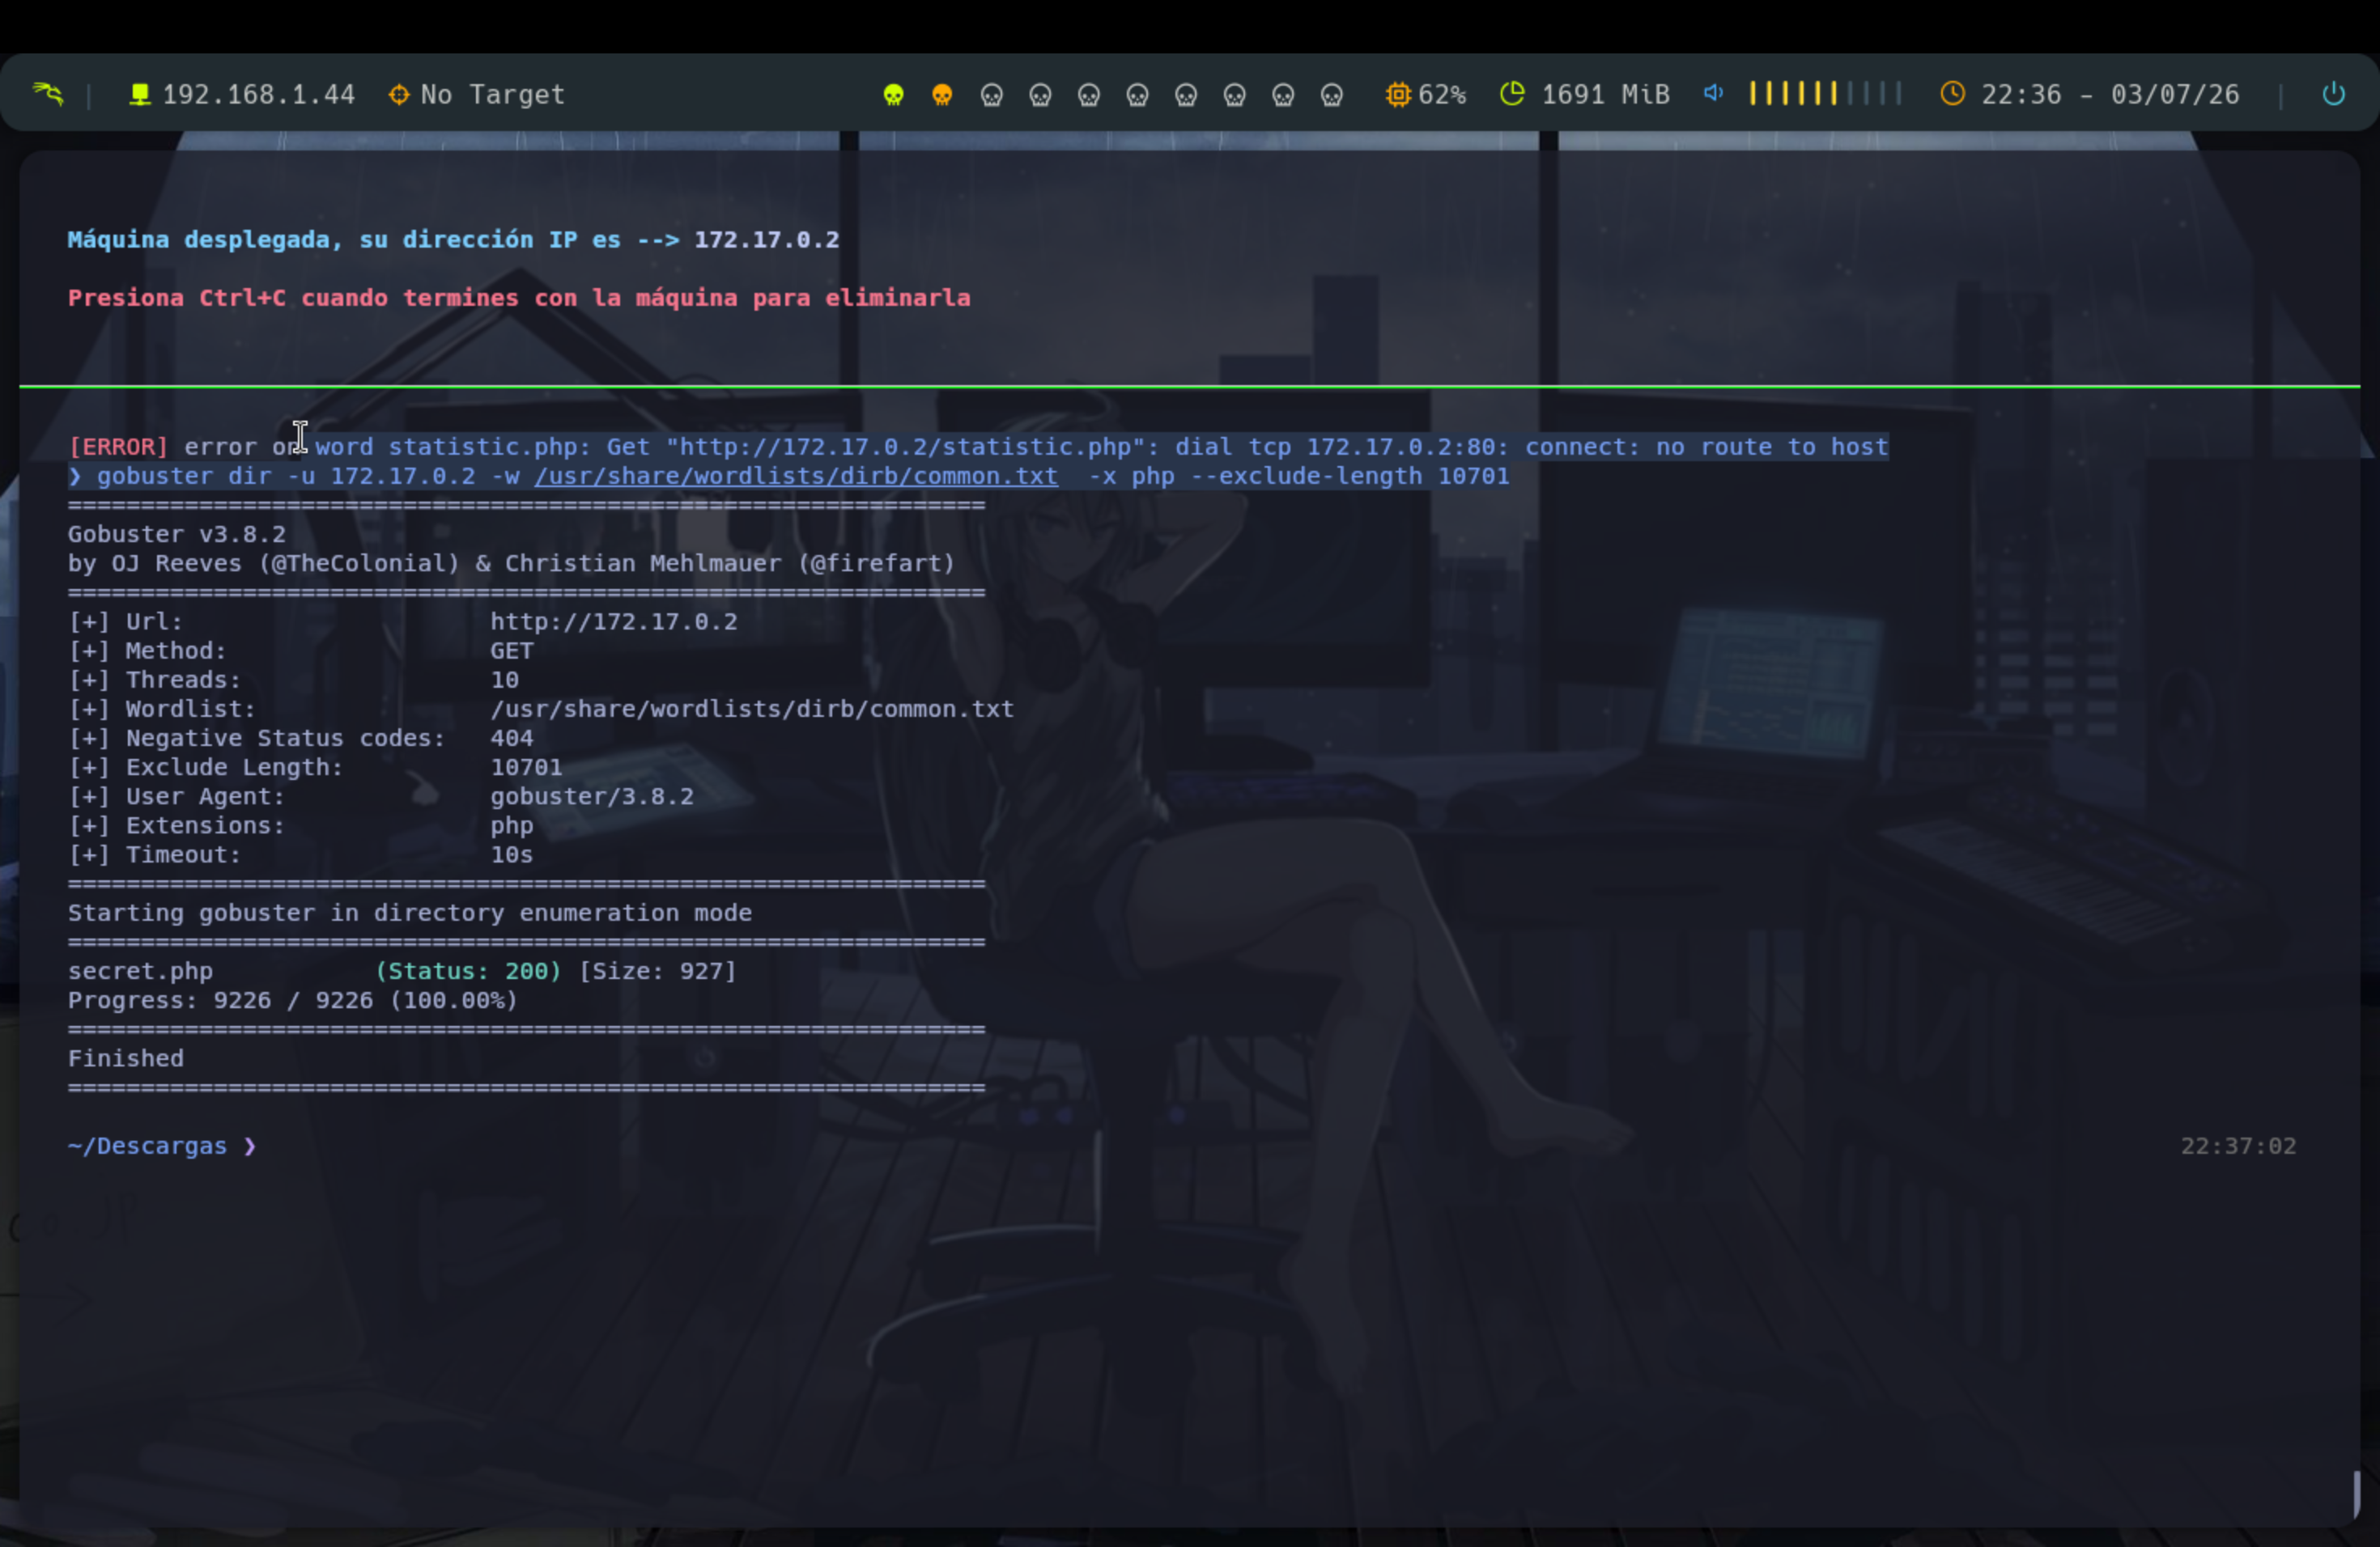
Task: Click the CPU chip icon next to 62%
Action: point(1398,94)
